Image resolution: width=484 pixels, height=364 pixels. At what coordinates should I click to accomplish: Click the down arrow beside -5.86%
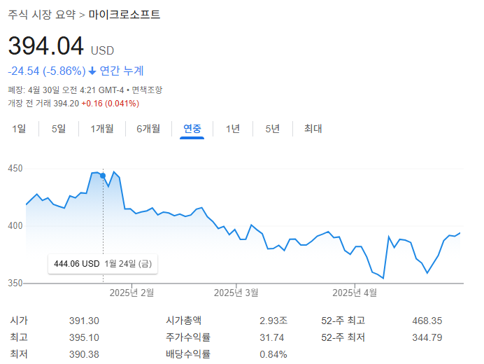tap(92, 71)
